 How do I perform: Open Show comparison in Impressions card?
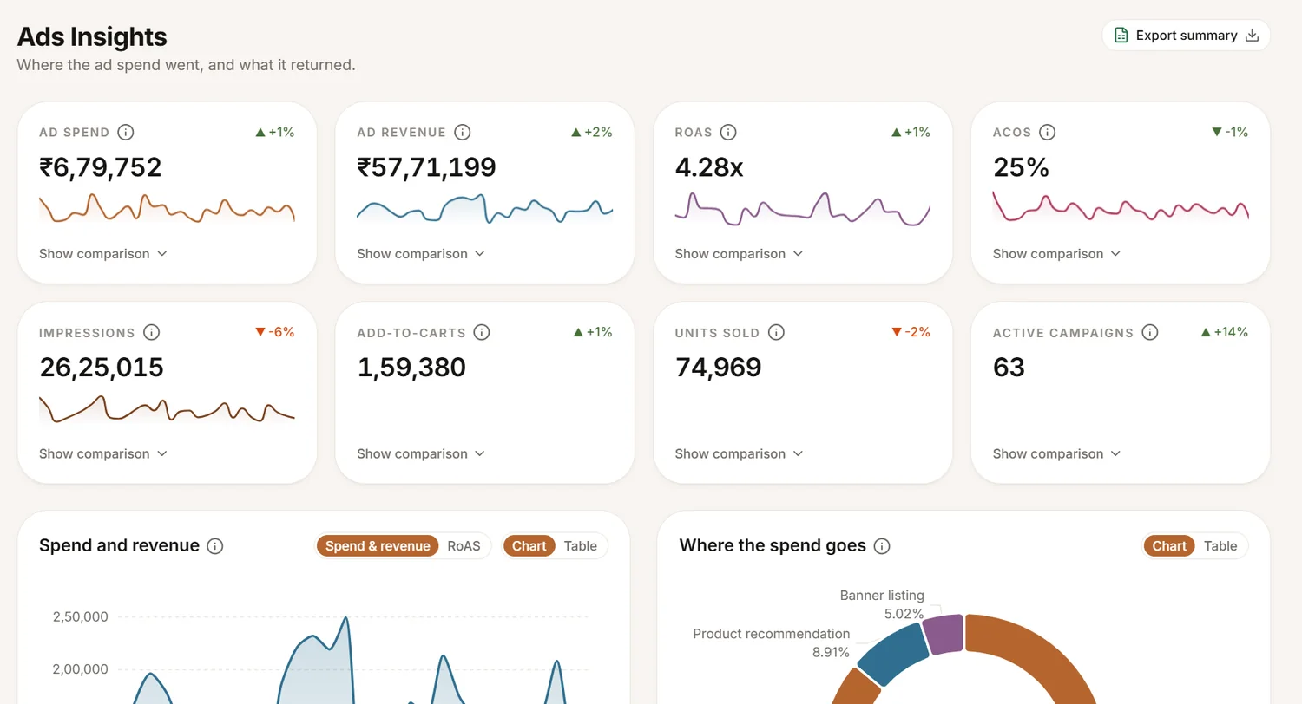(102, 454)
